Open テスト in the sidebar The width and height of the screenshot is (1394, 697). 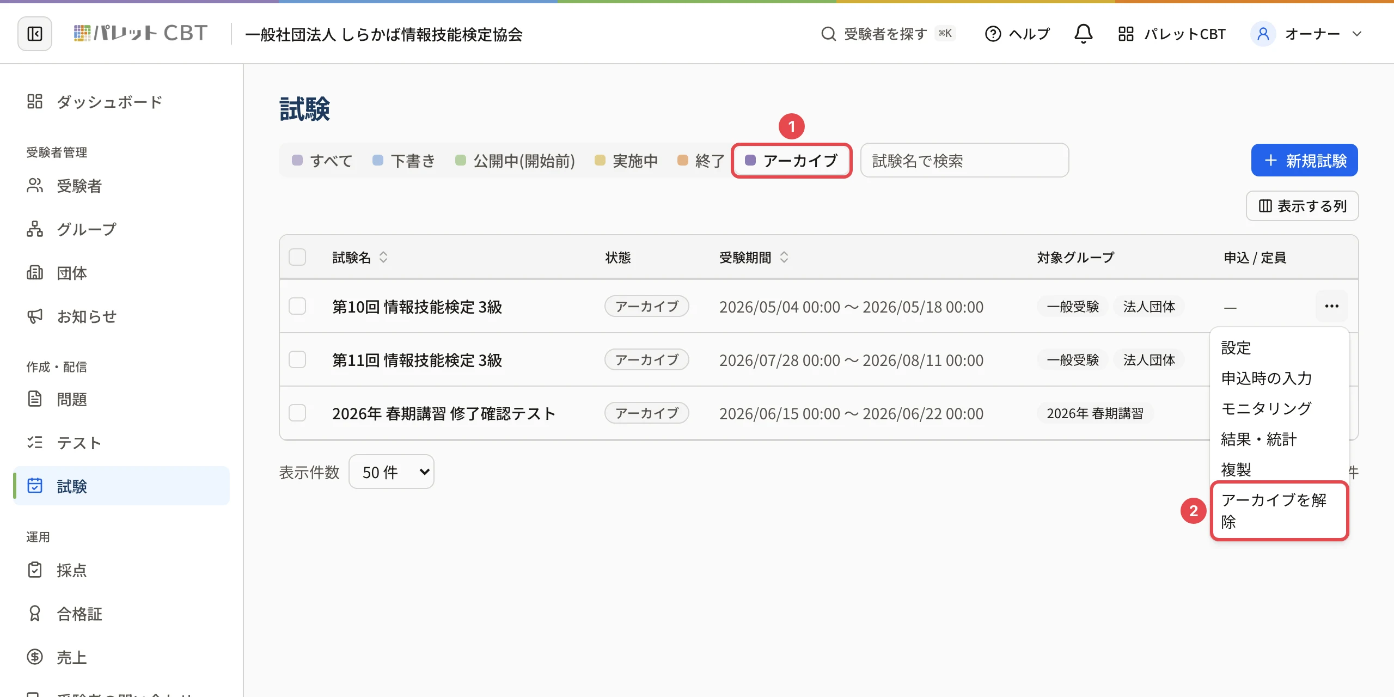coord(121,443)
